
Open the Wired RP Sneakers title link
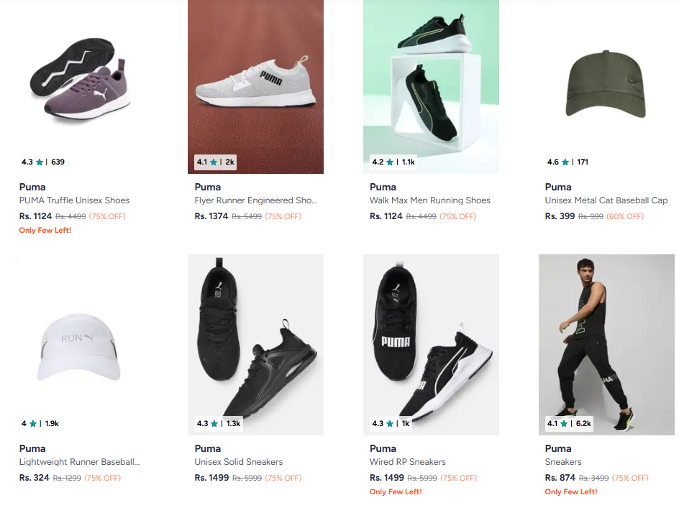(407, 462)
